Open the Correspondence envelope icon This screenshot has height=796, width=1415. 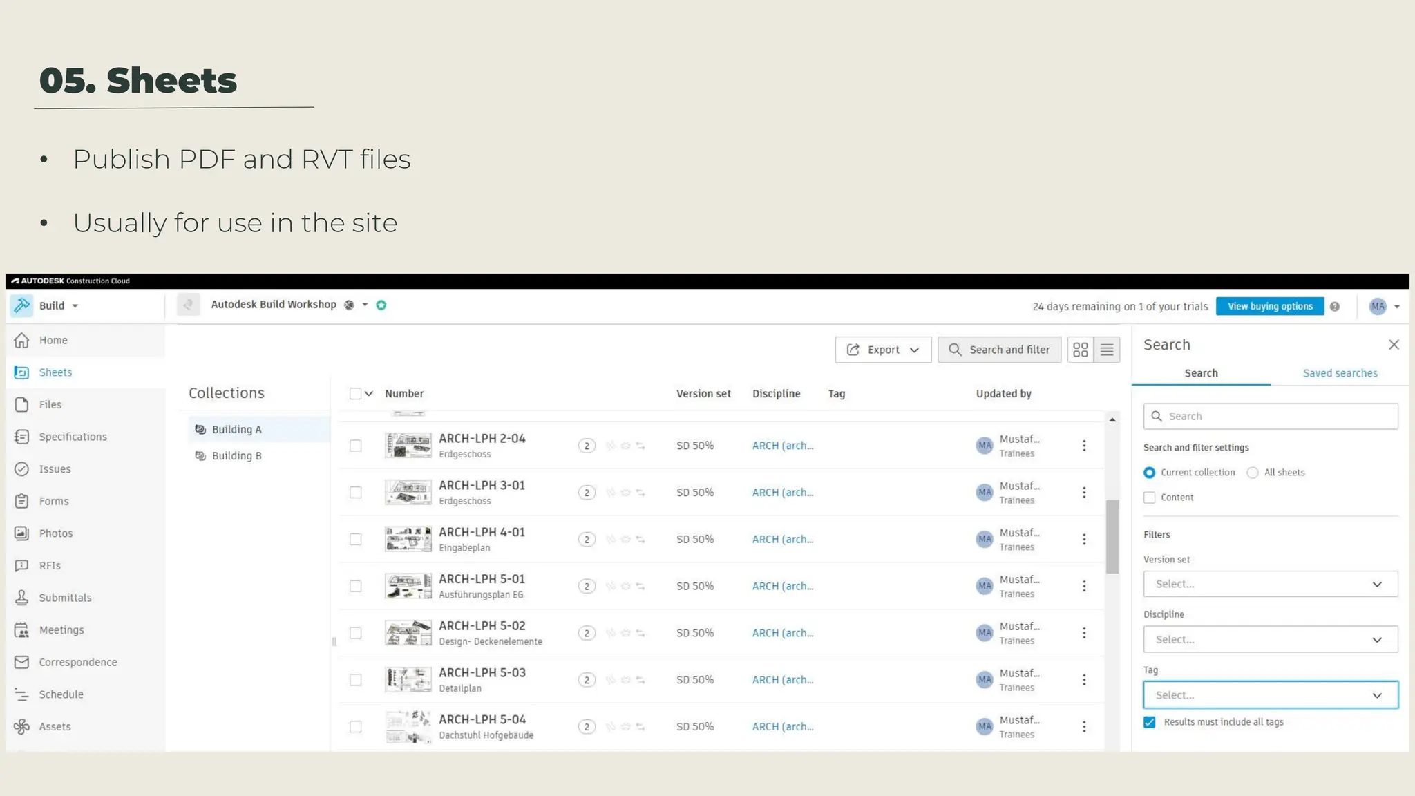click(21, 662)
